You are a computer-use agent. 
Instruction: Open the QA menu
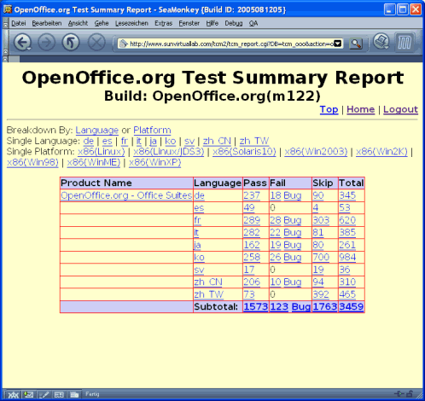click(253, 23)
